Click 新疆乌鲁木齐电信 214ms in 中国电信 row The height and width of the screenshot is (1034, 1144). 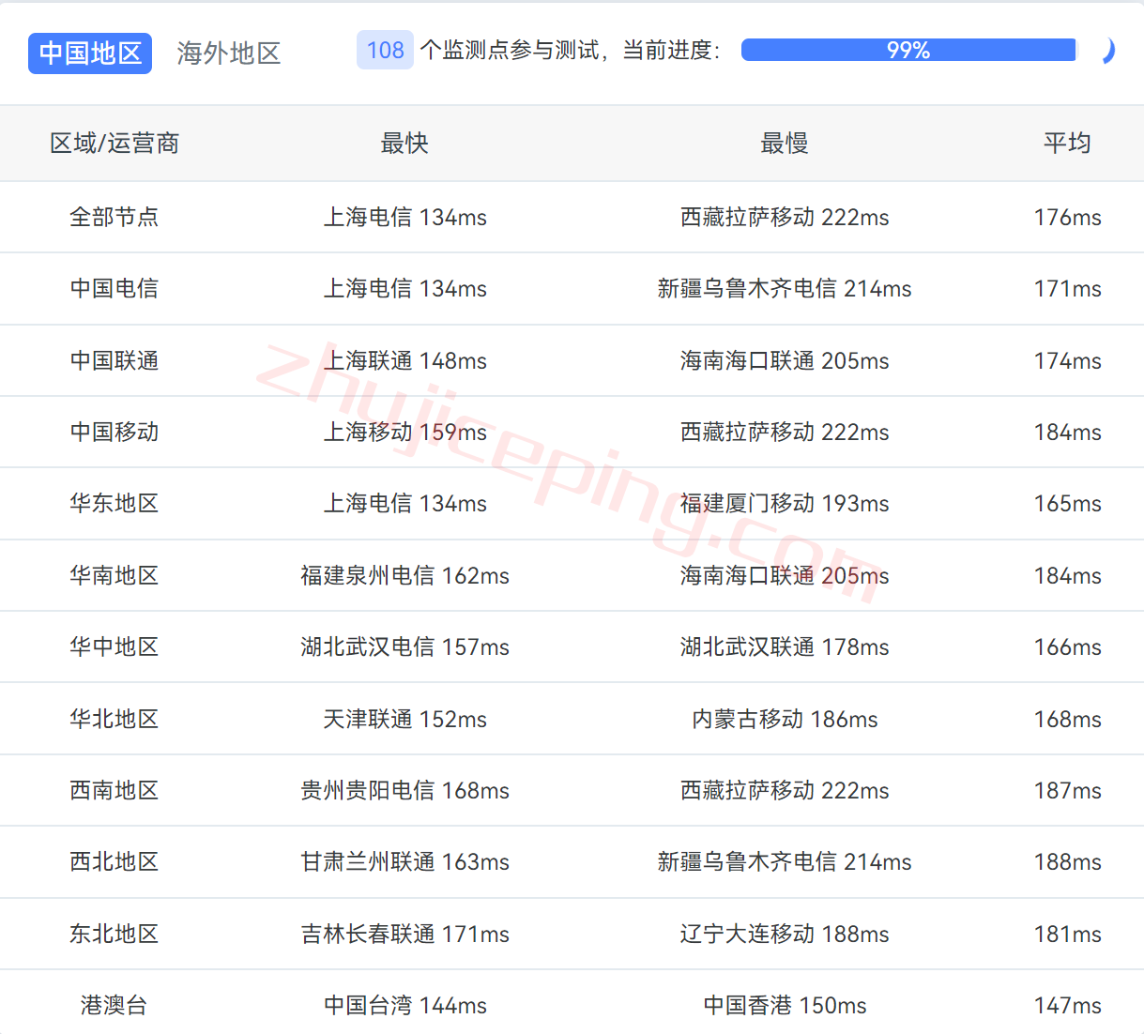coord(785,289)
